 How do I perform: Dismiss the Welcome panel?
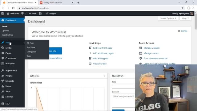(183, 31)
